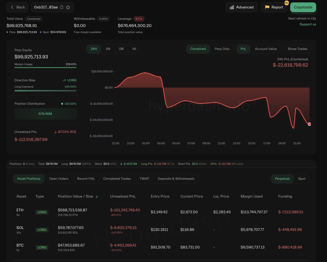Image resolution: width=327 pixels, height=262 pixels.
Task: Click the bar-chart icon in Advanced button
Action: click(x=231, y=7)
